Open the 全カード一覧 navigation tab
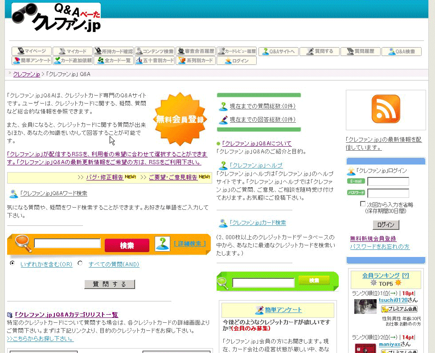 point(113,60)
